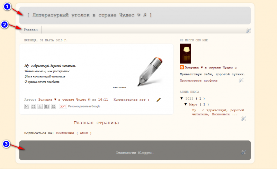Click the BlogThis! share icon
The height and width of the screenshot is (169, 277).
click(33, 106)
